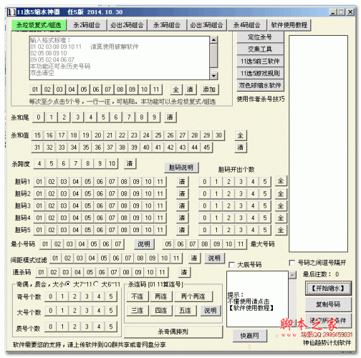Image resolution: width=361 pixels, height=358 pixels.
Task: Set 大号个数 to 4
Action: [99, 311]
